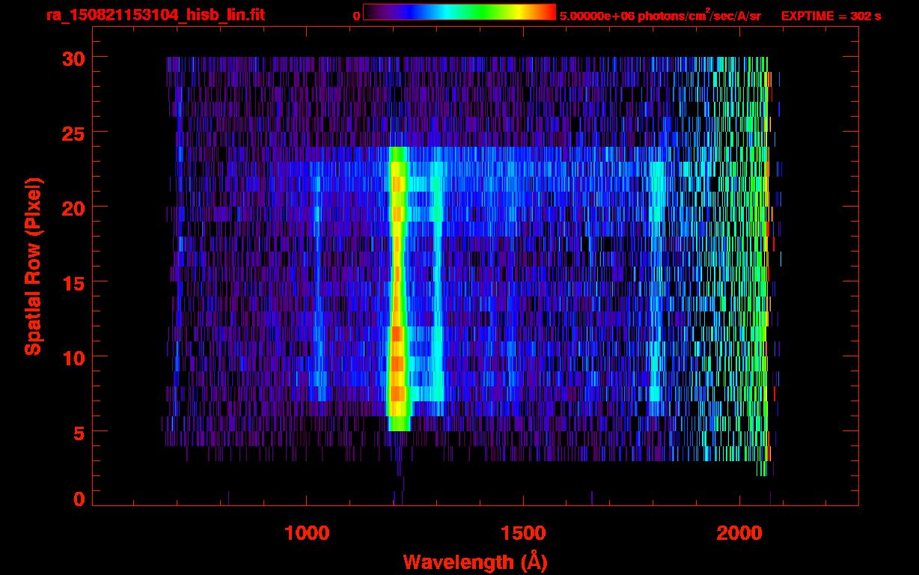Click the x-axis tick label 2000
This screenshot has width=919, height=575.
coord(739,533)
